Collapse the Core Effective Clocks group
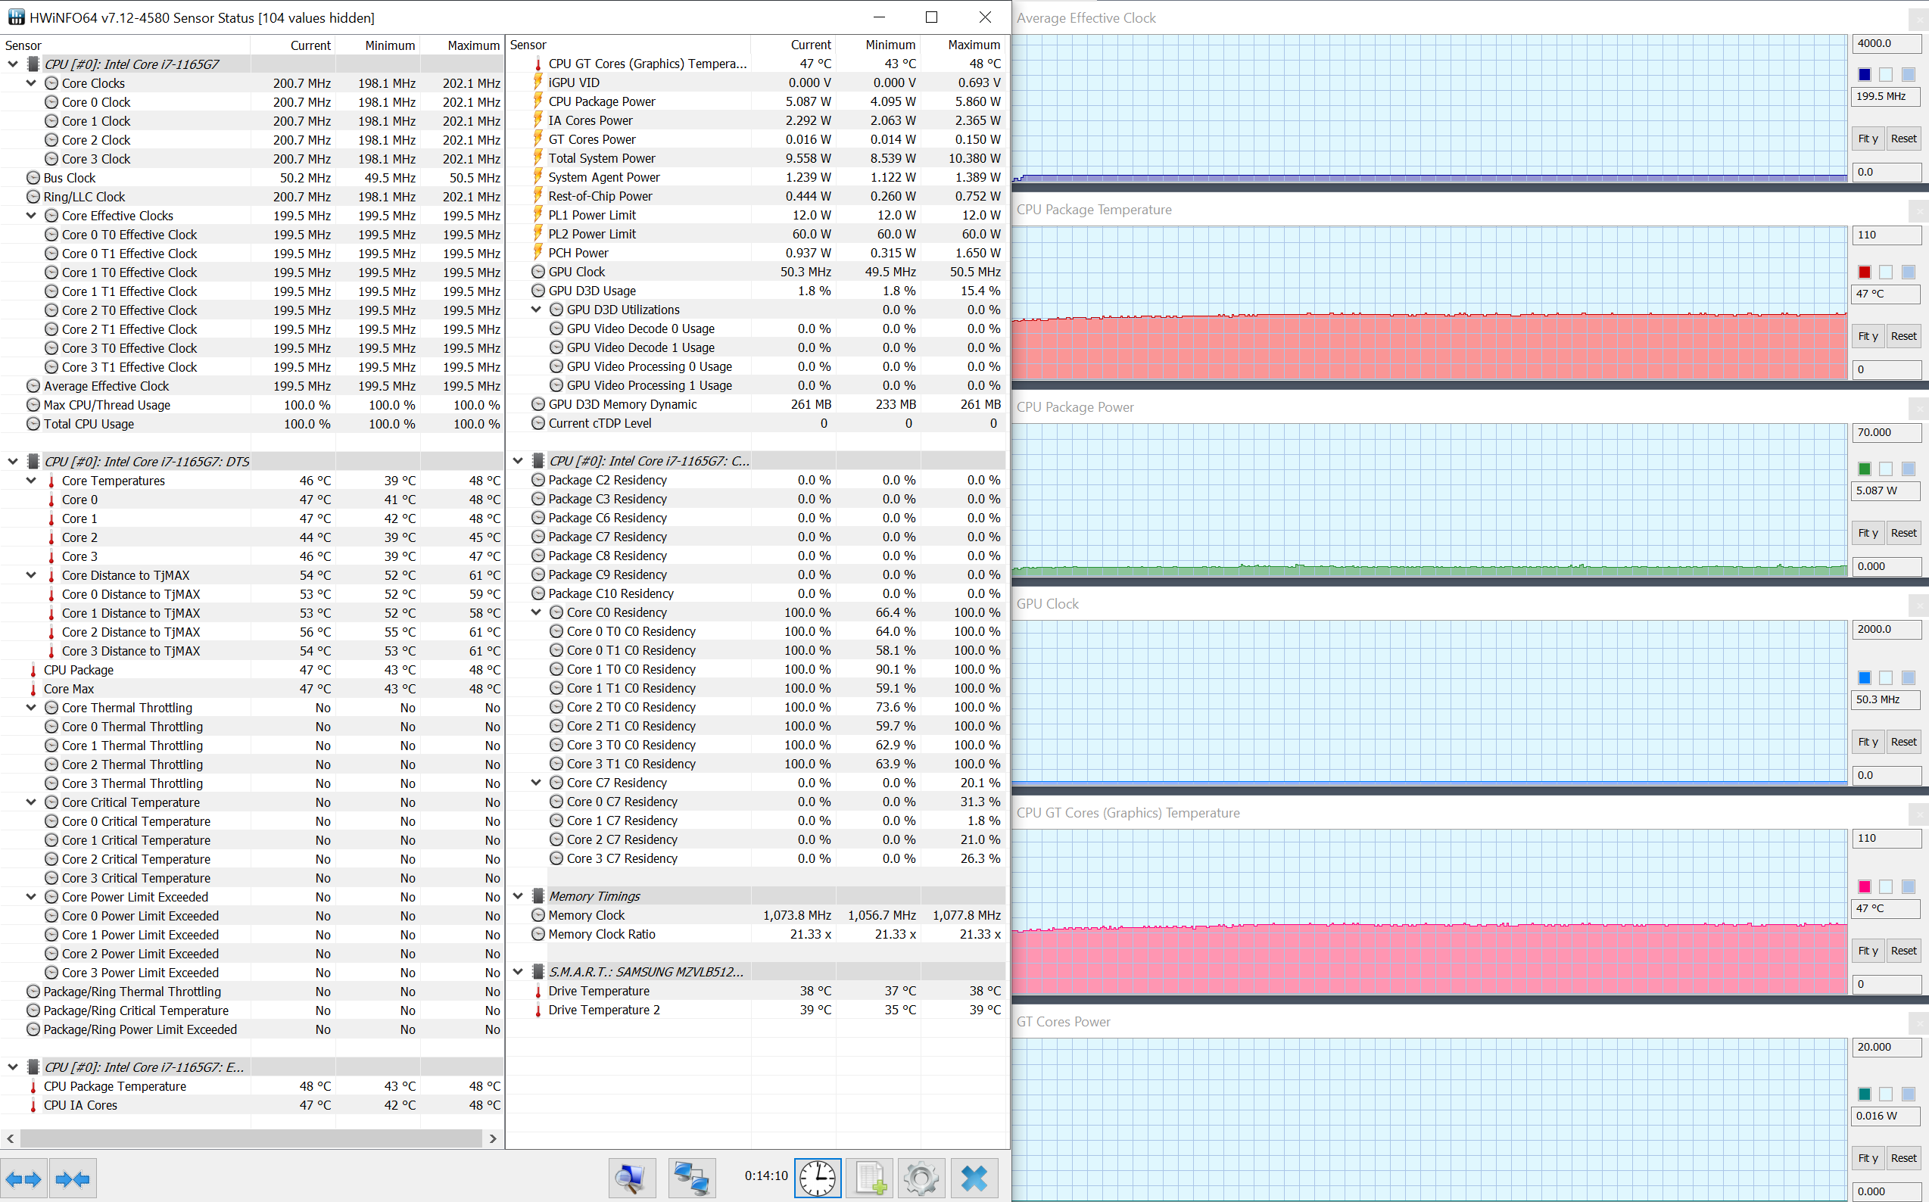1929x1202 pixels. point(31,216)
